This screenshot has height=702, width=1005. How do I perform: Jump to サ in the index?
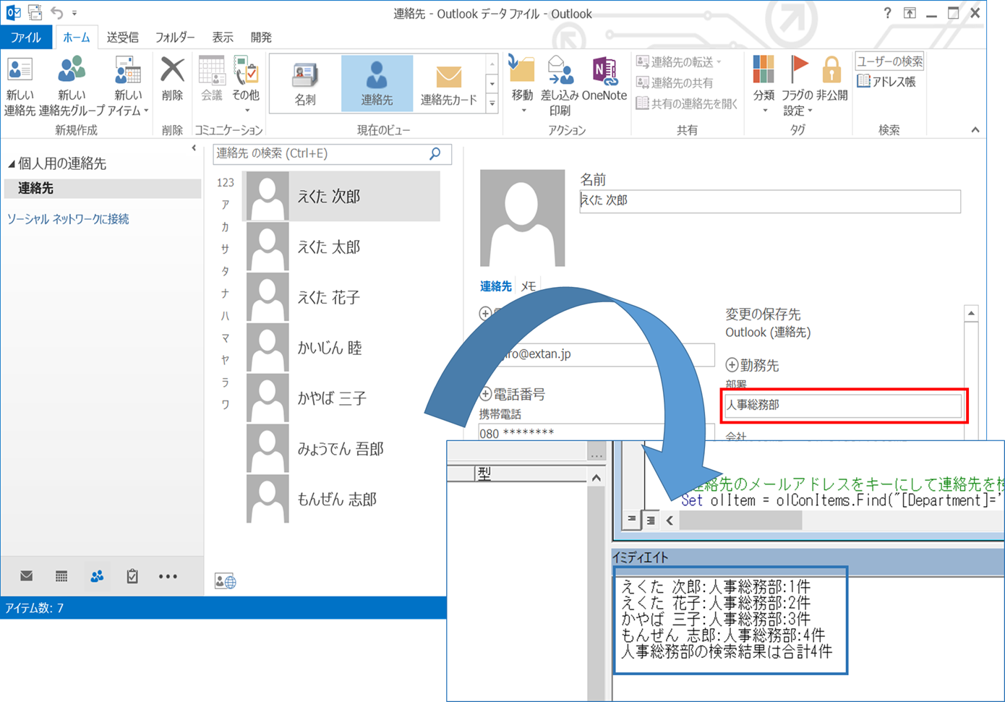(226, 249)
